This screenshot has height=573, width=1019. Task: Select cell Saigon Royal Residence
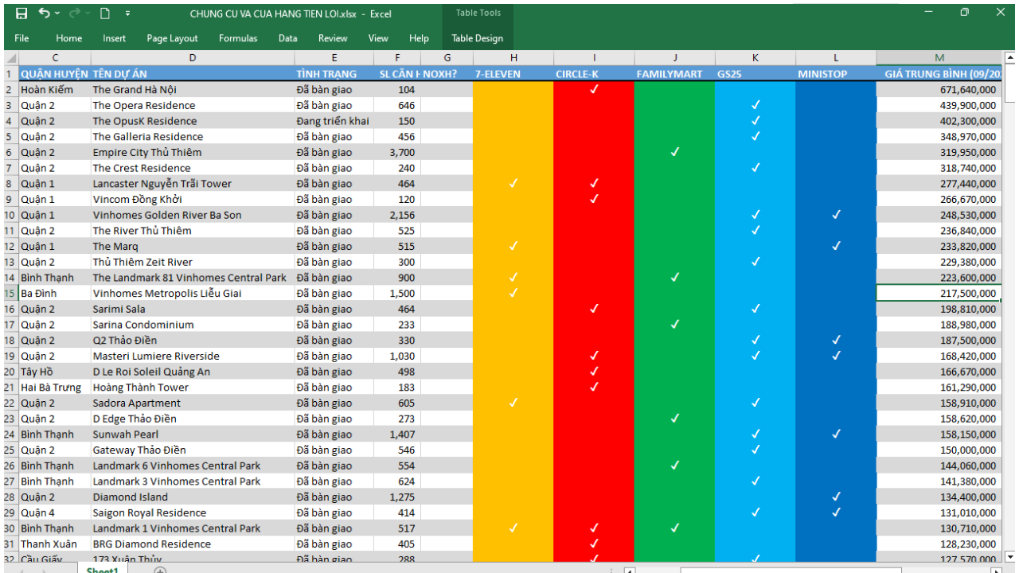coord(193,513)
